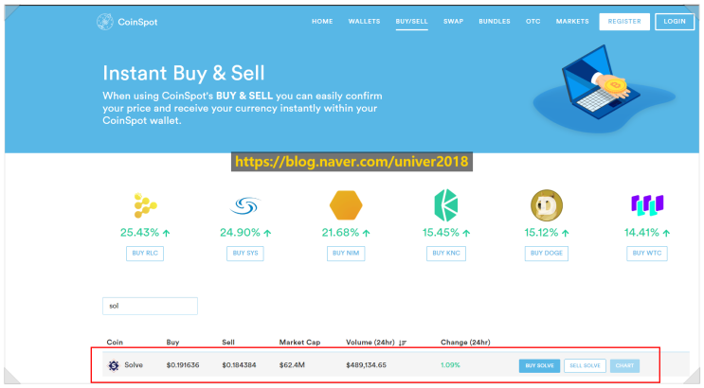Click the REGISTER button
Screen dimensions: 704x388
pyautogui.click(x=624, y=22)
